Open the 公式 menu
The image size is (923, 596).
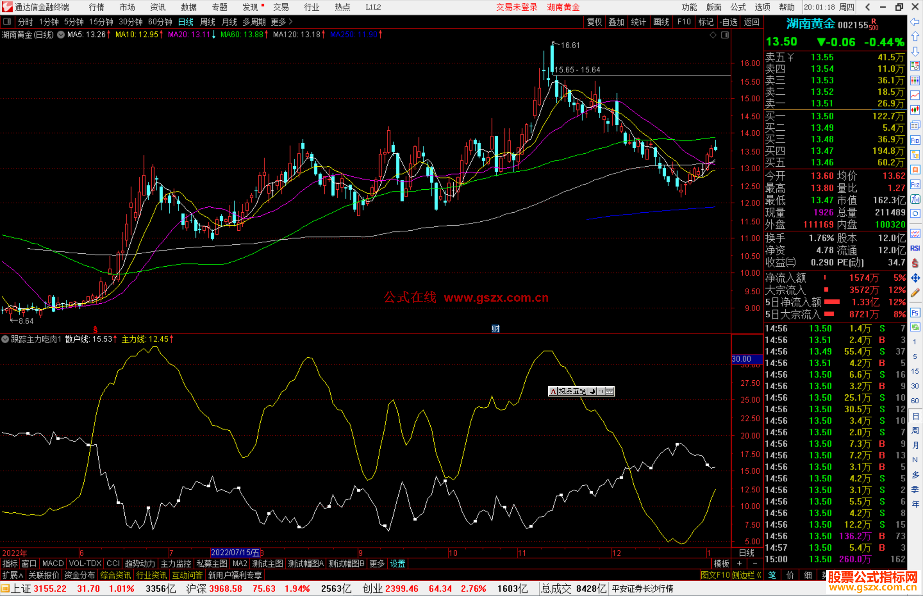click(x=738, y=7)
